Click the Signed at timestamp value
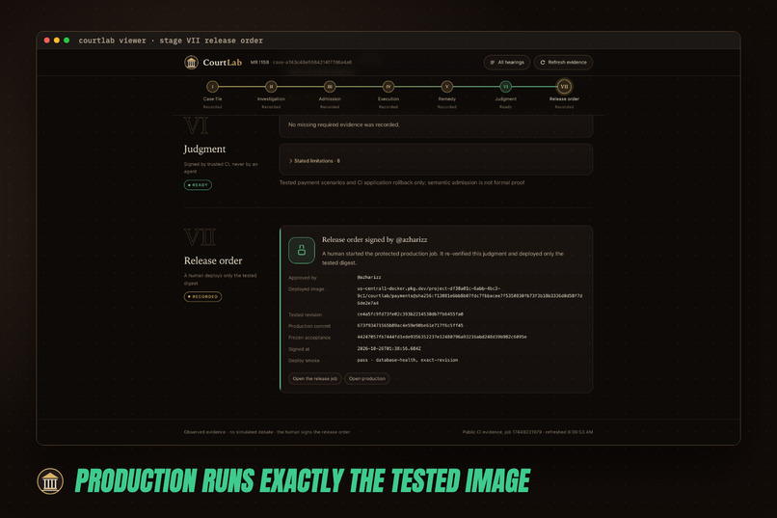Viewport: 777px width, 518px height. [389, 348]
